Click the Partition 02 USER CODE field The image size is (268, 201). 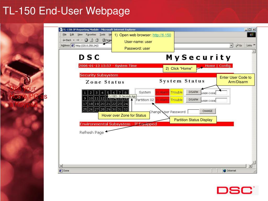pyautogui.click(x=221, y=100)
